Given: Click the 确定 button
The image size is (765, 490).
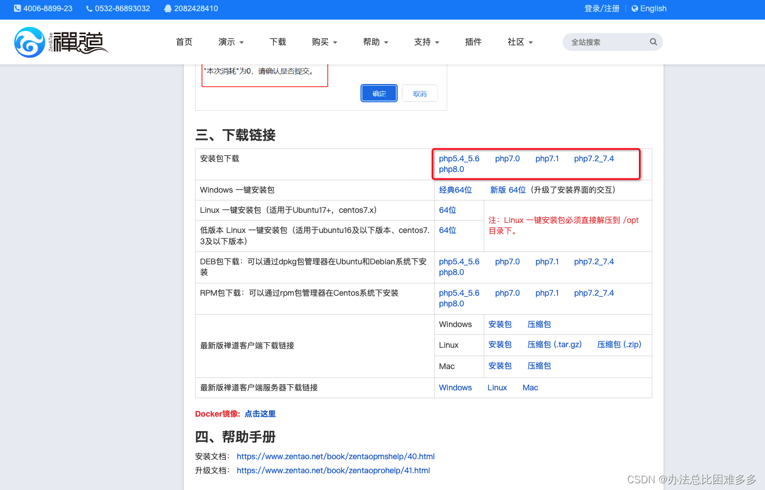Looking at the screenshot, I should pyautogui.click(x=379, y=94).
